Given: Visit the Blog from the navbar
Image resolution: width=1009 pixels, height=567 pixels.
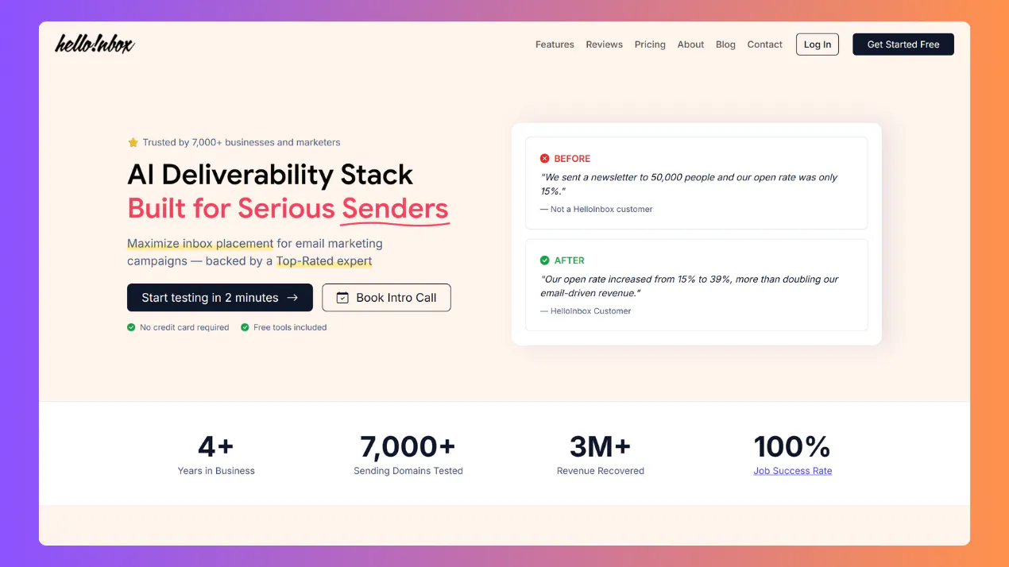Looking at the screenshot, I should click(x=725, y=44).
